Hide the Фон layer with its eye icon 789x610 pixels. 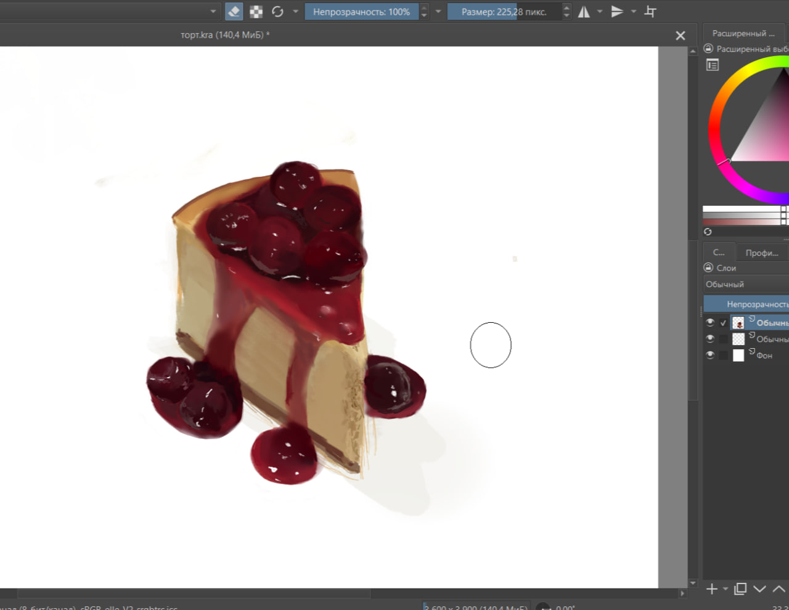coord(710,355)
